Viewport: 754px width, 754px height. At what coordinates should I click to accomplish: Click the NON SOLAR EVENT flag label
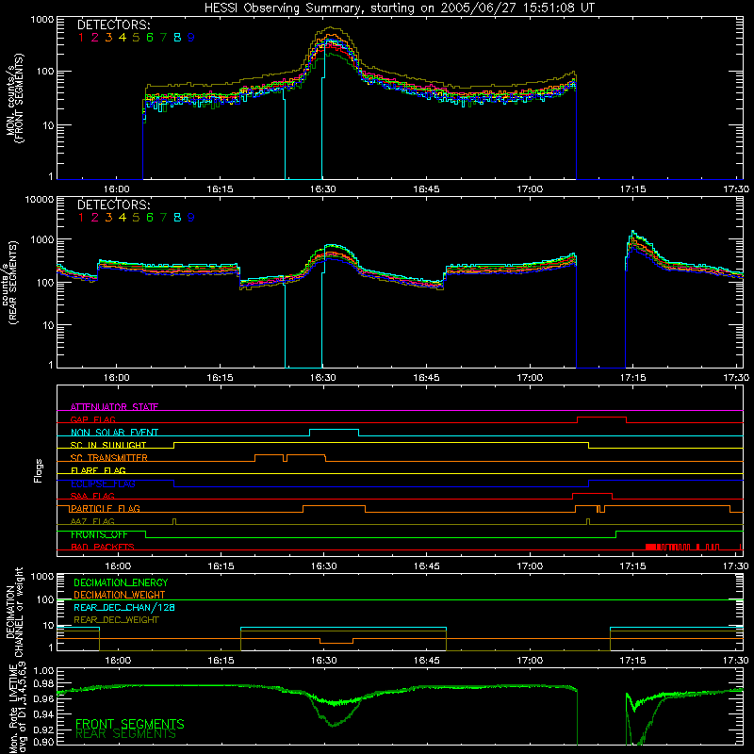(x=114, y=433)
